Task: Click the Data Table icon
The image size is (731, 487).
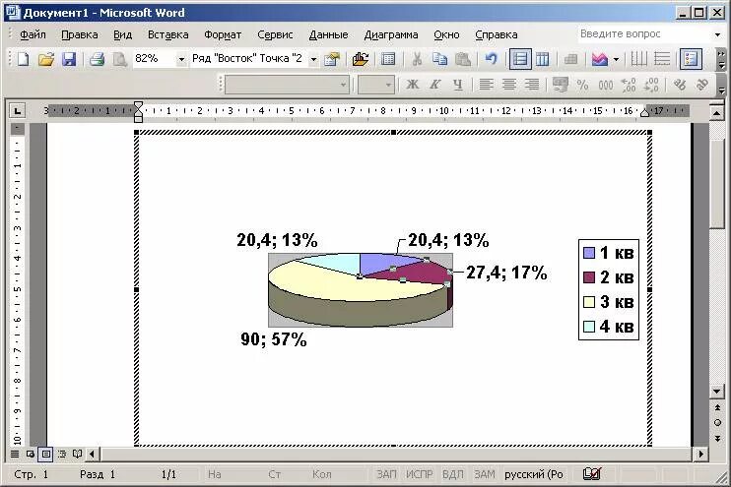Action: click(570, 59)
